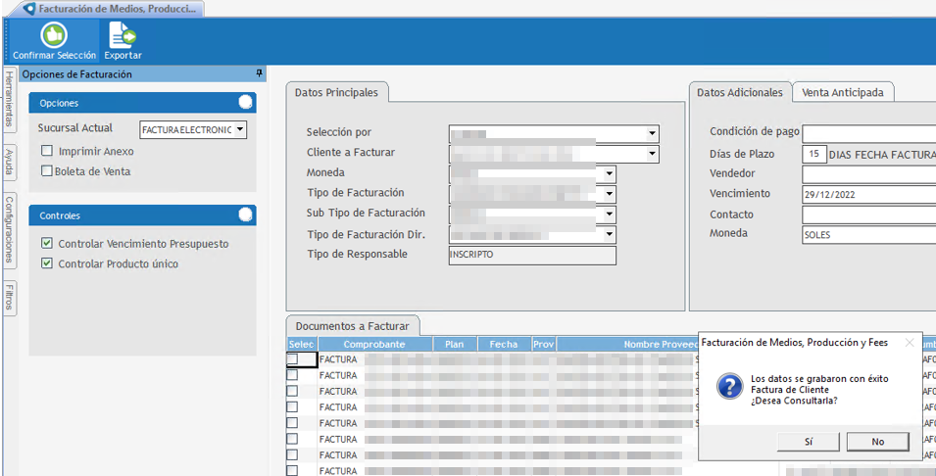
Task: Click the Contacto input field
Action: tap(869, 214)
